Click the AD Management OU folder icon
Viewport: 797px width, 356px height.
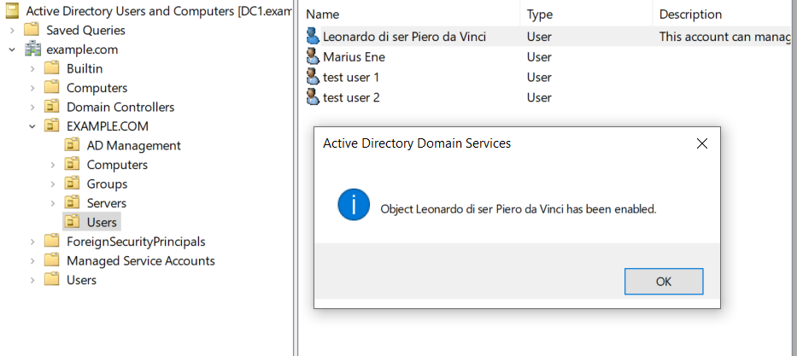point(73,145)
